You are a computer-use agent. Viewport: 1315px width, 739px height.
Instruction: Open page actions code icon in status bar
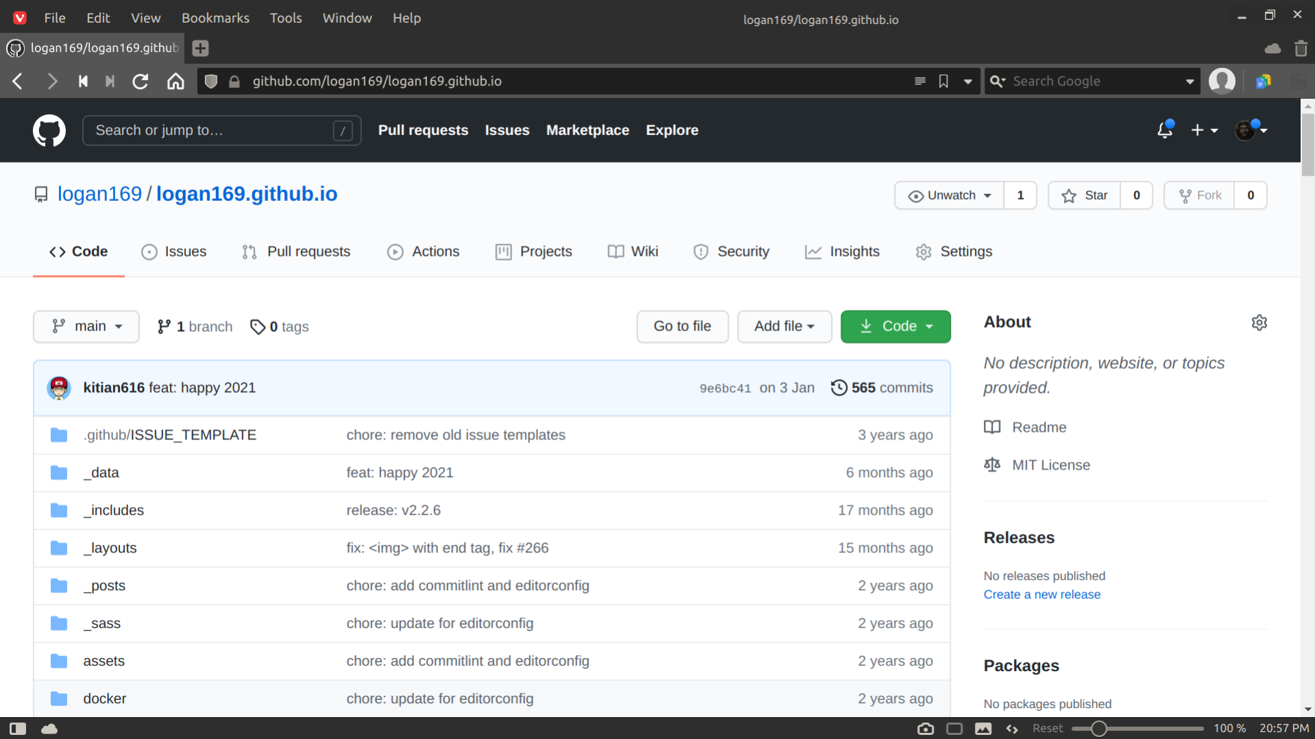point(1012,729)
